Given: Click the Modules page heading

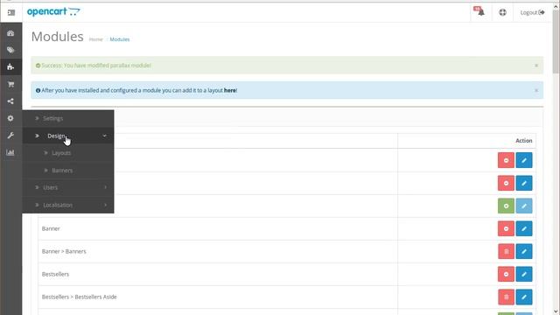Looking at the screenshot, I should click(58, 37).
